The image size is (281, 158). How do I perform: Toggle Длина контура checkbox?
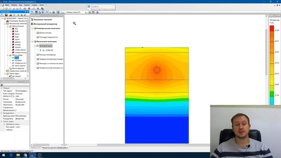[38, 33]
